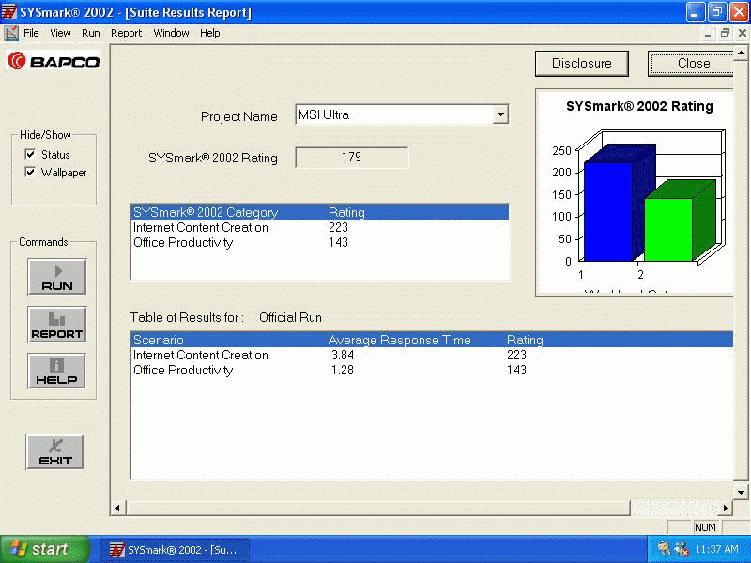Open the REPORT icon button
751x563 pixels.
56,325
